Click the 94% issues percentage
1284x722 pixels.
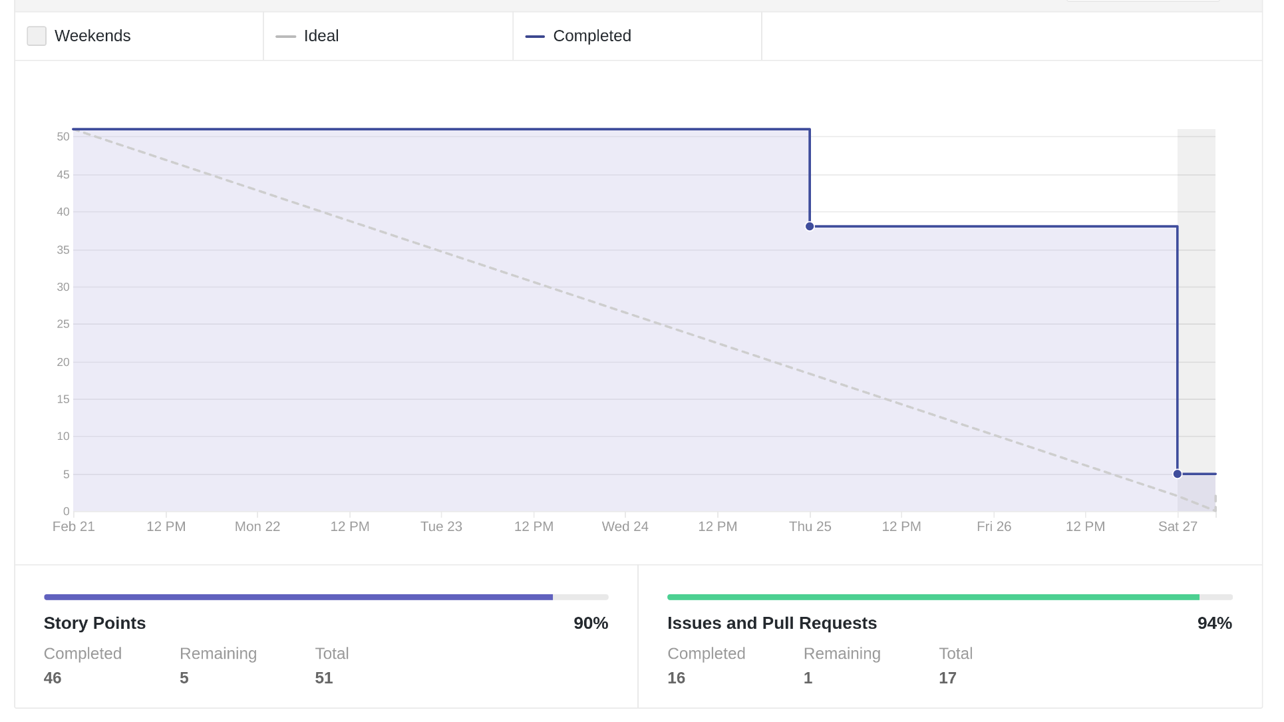(1215, 623)
